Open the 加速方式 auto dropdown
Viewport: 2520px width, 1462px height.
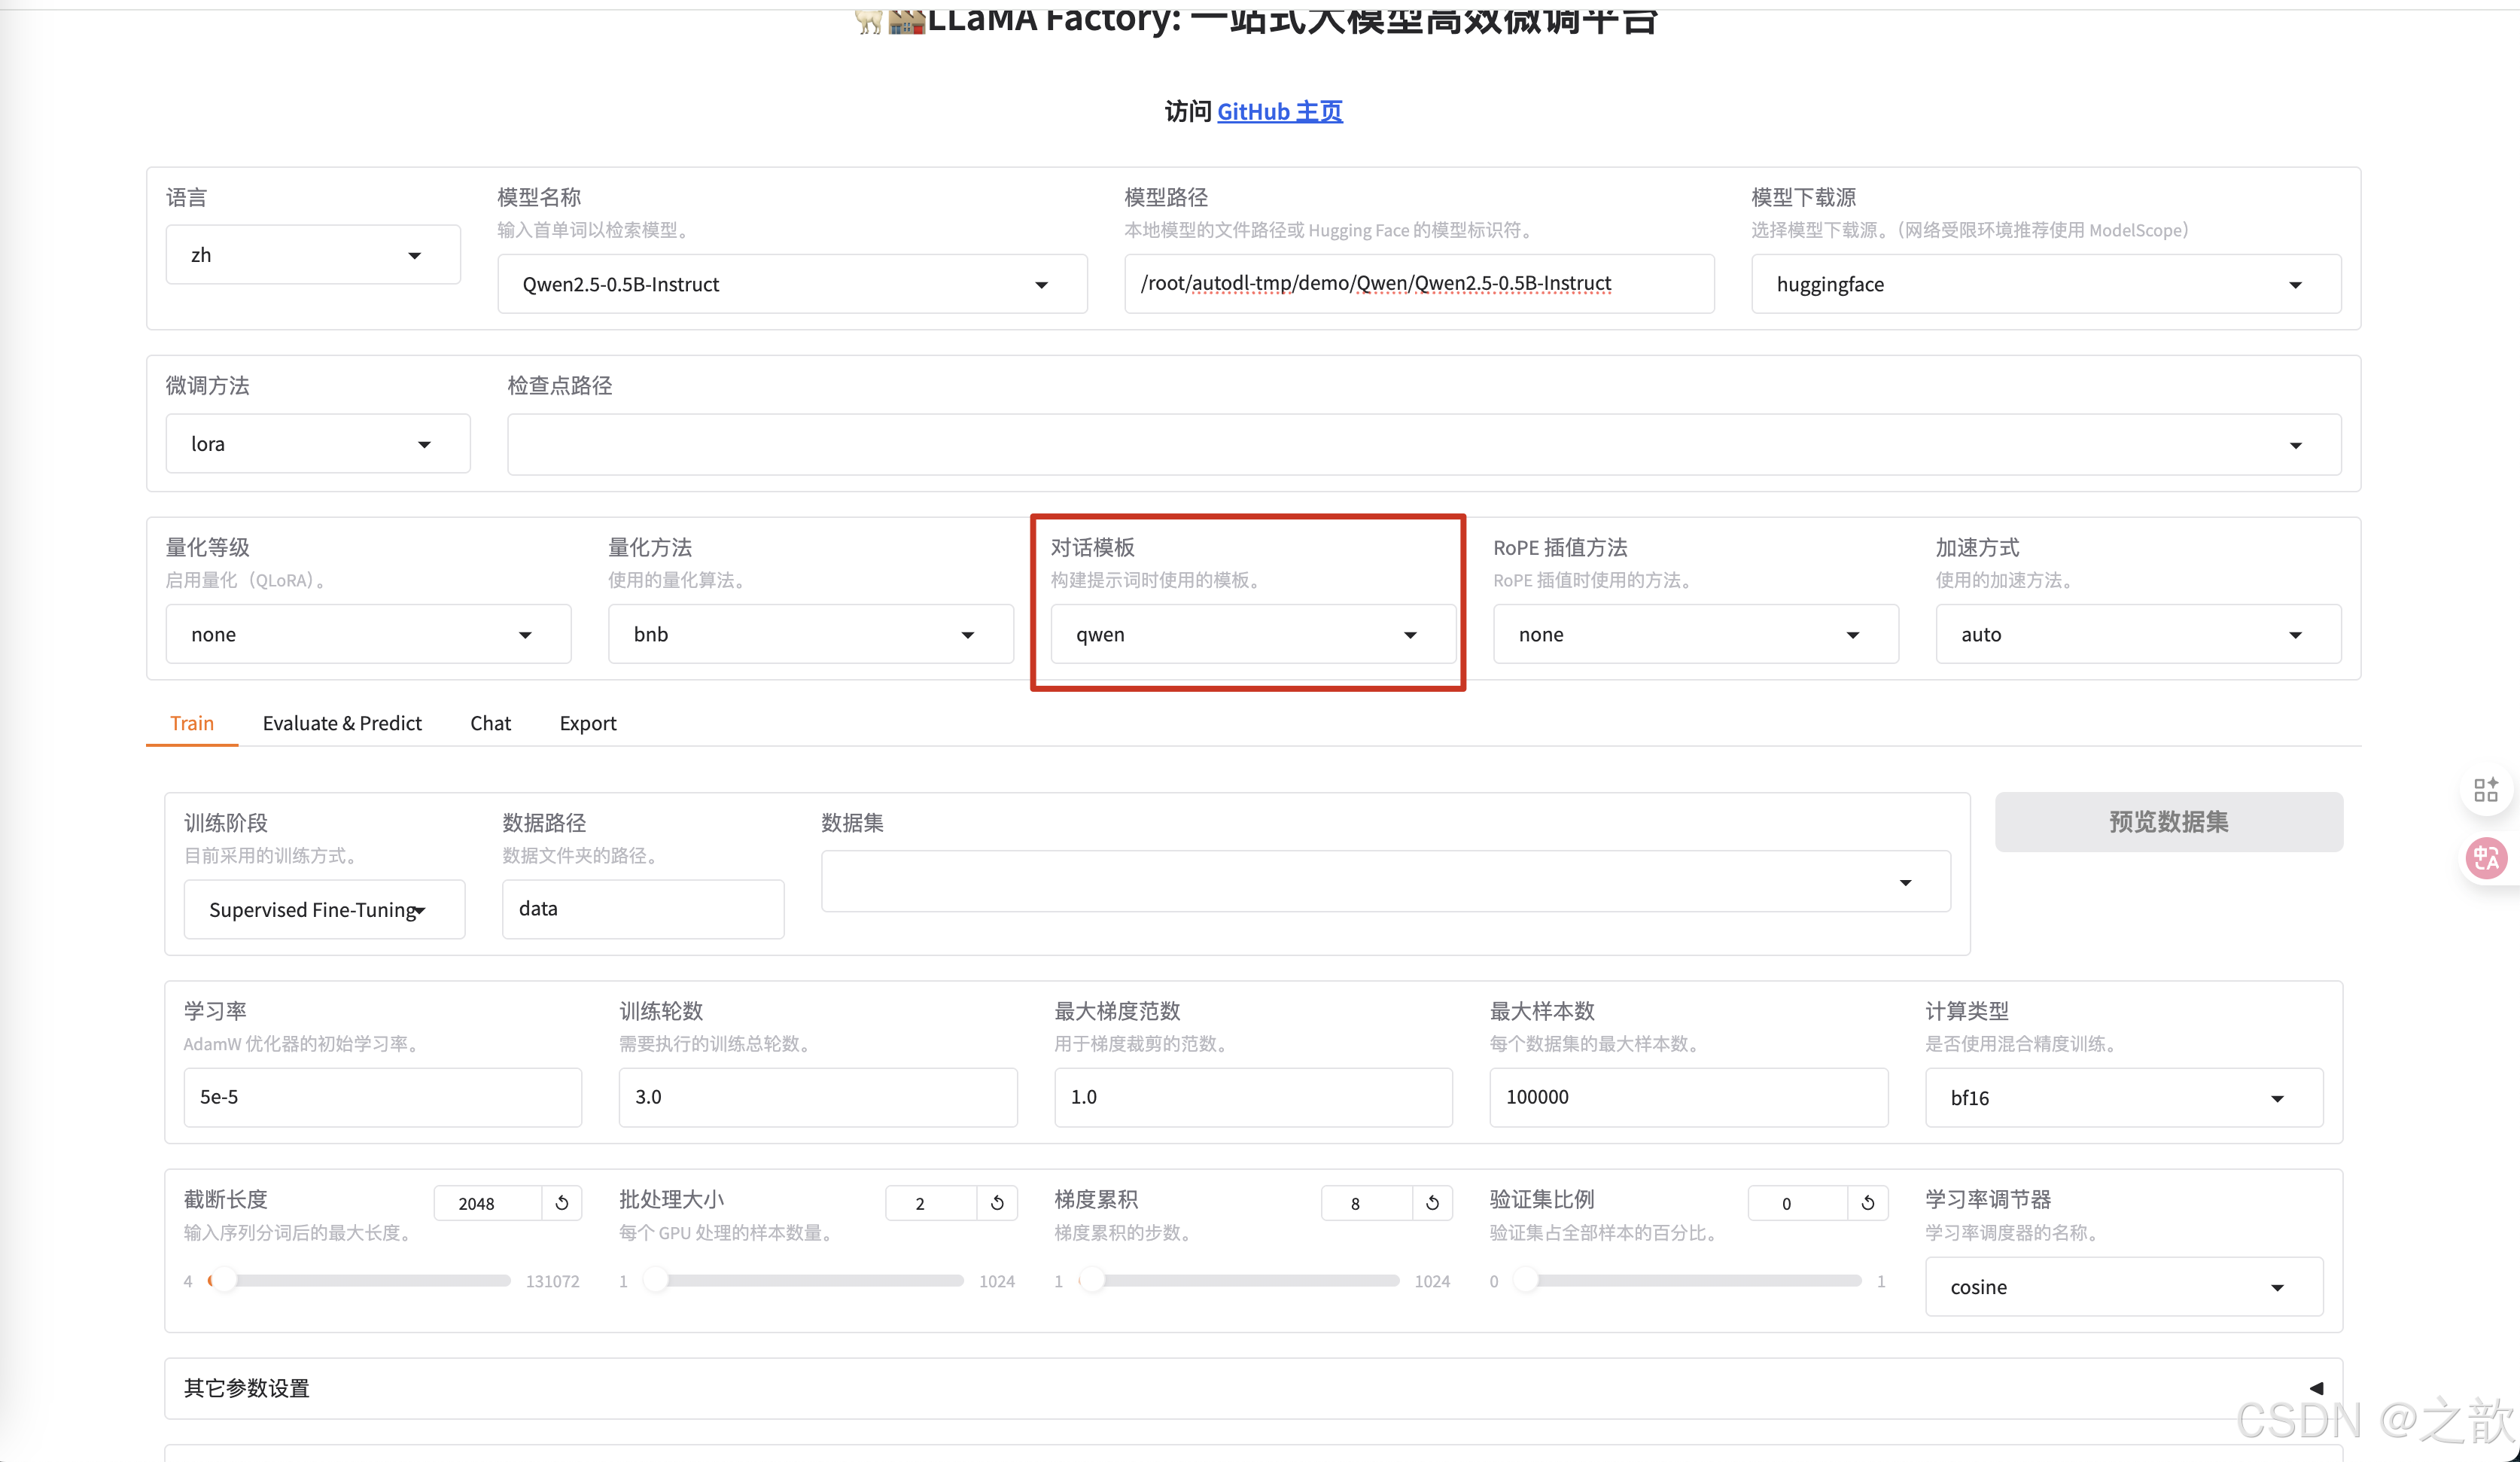tap(2138, 634)
